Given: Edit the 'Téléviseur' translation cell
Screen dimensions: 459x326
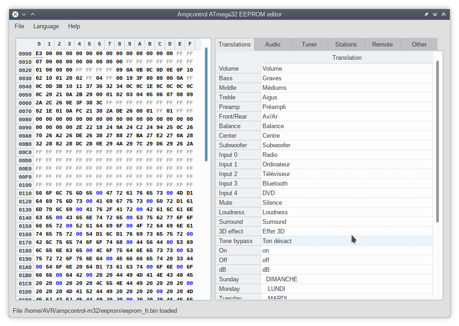Looking at the screenshot, I should 347,174.
